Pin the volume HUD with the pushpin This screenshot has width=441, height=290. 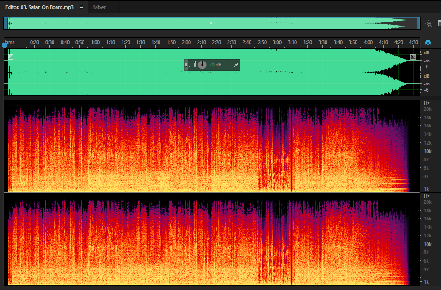(236, 65)
